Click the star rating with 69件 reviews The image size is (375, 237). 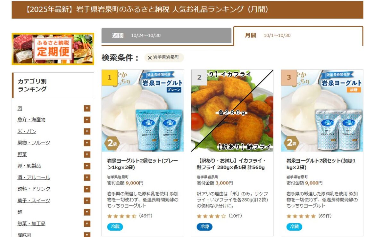point(301,216)
